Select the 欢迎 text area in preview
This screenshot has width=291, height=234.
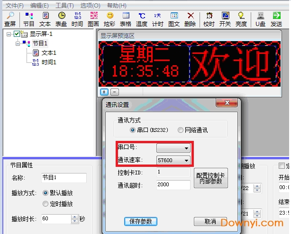pyautogui.click(x=233, y=64)
